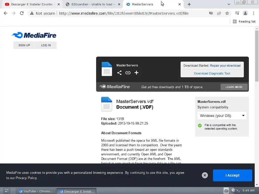Click the scrollbar down arrow

pos(257,185)
